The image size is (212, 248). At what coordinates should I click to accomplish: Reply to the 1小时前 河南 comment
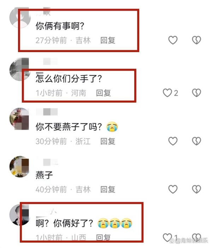point(104,93)
